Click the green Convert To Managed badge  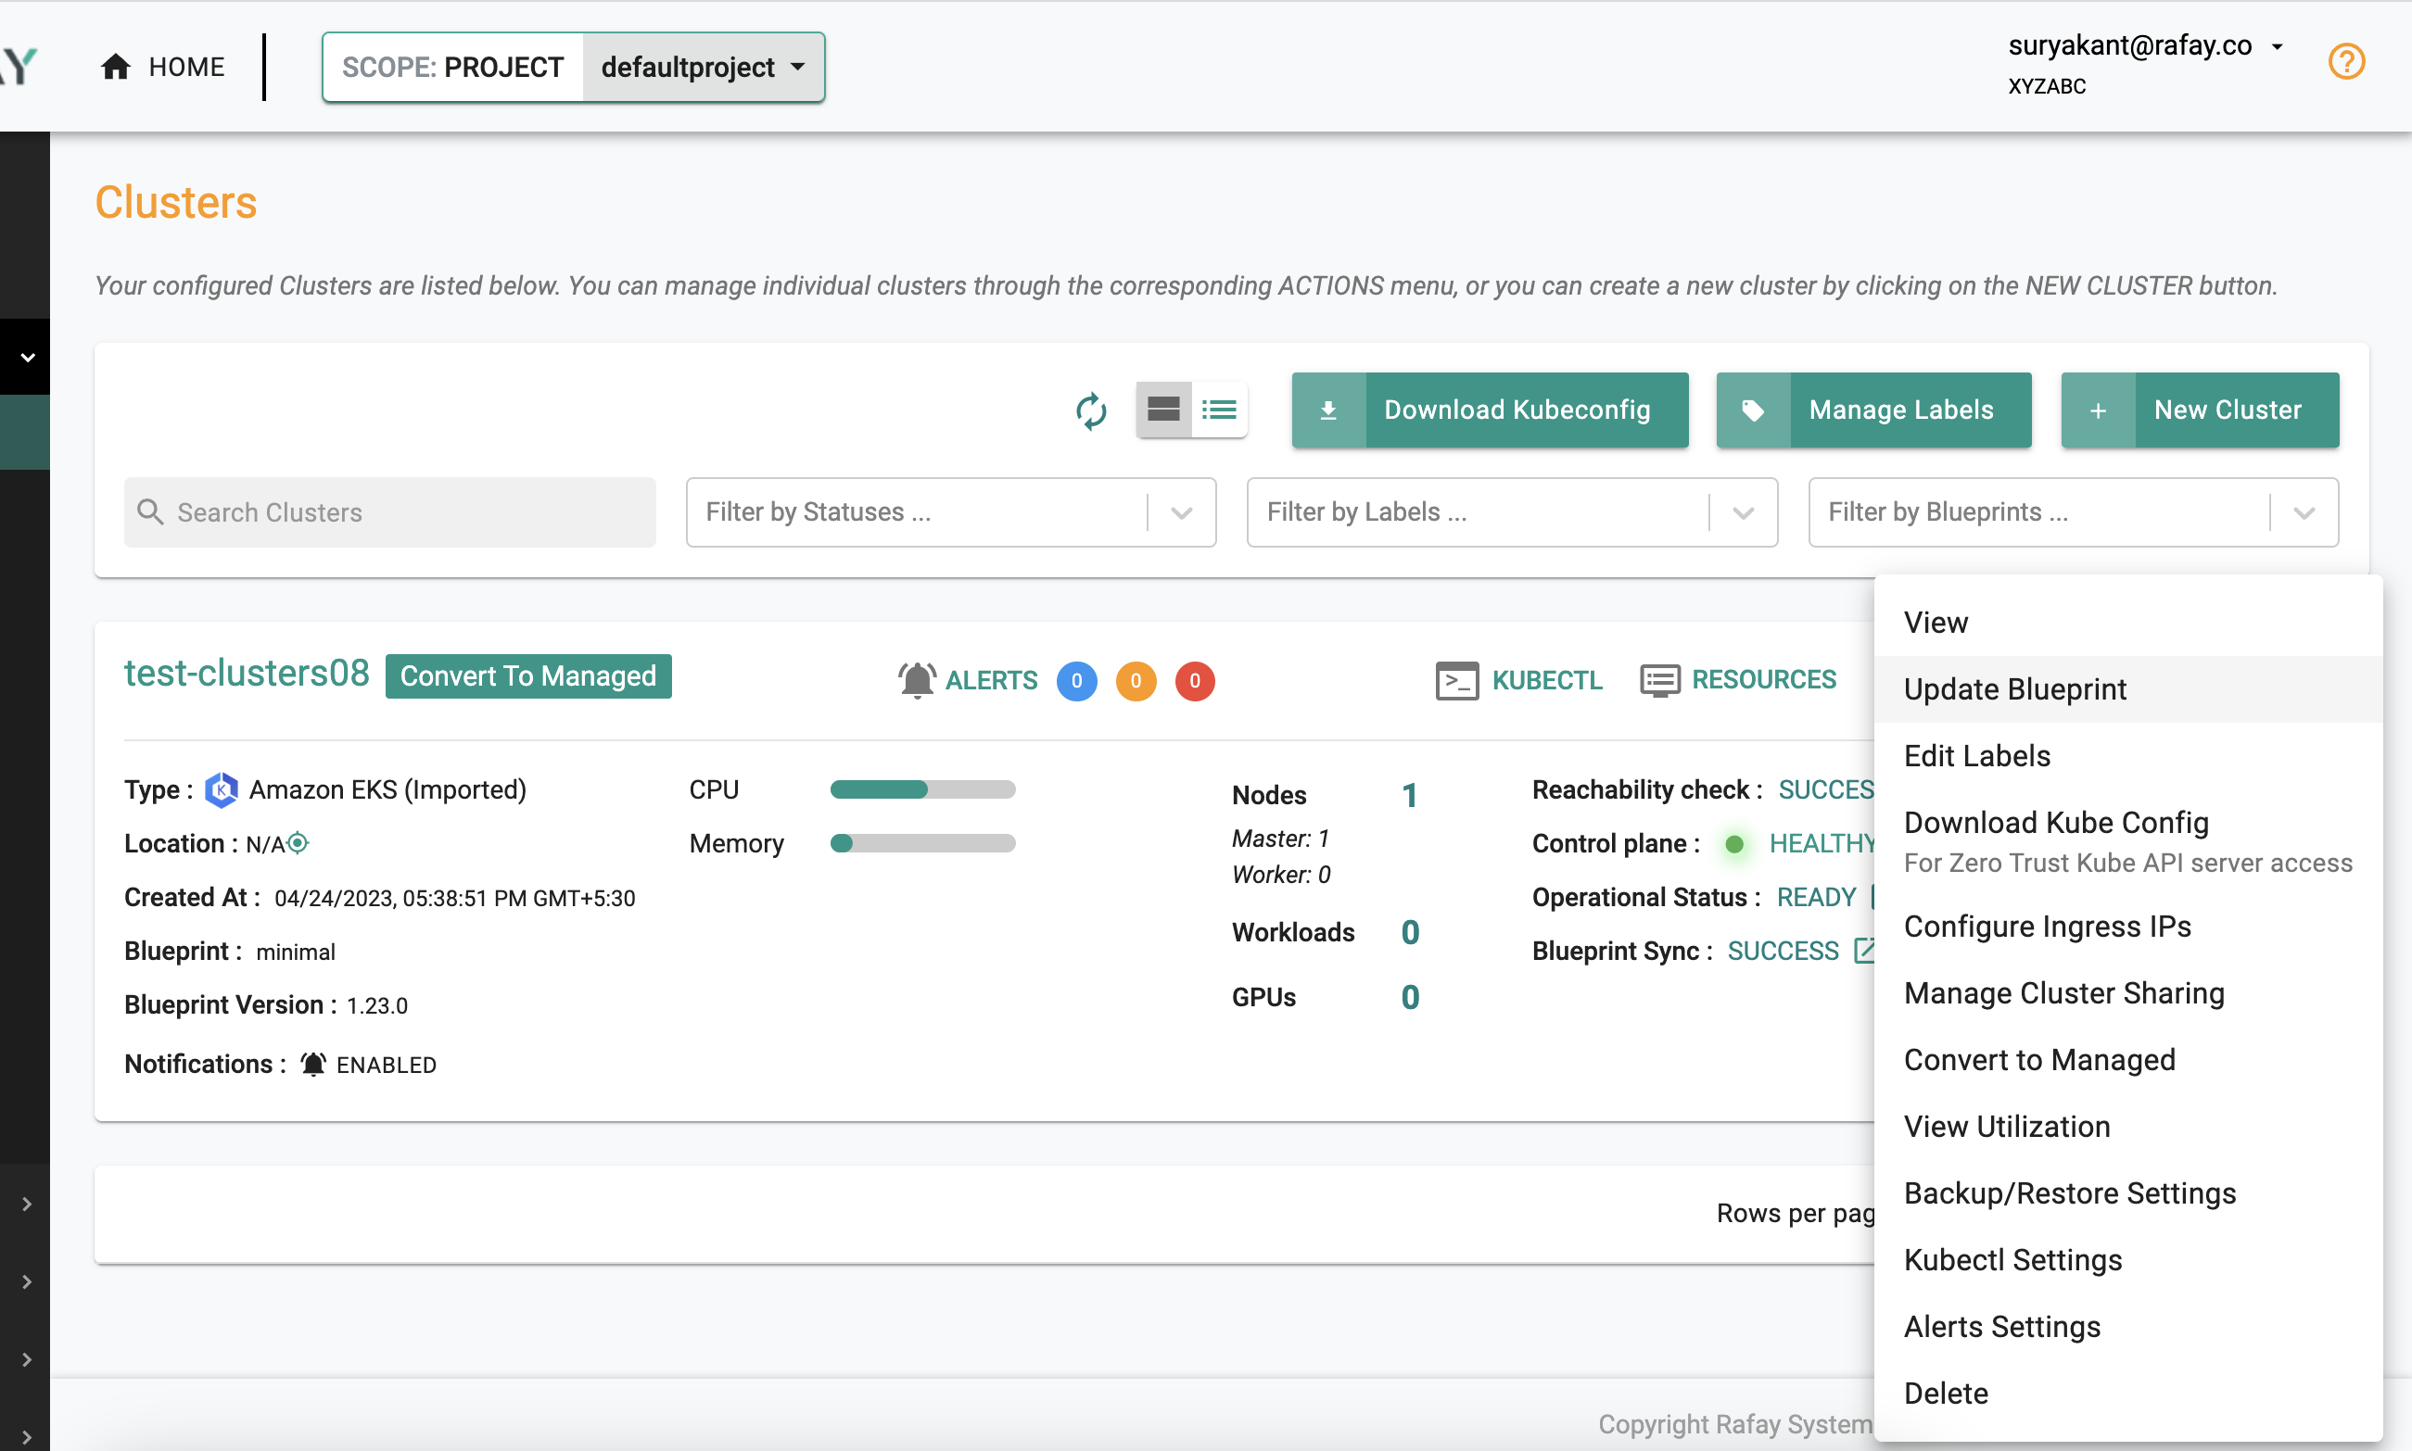coord(528,676)
